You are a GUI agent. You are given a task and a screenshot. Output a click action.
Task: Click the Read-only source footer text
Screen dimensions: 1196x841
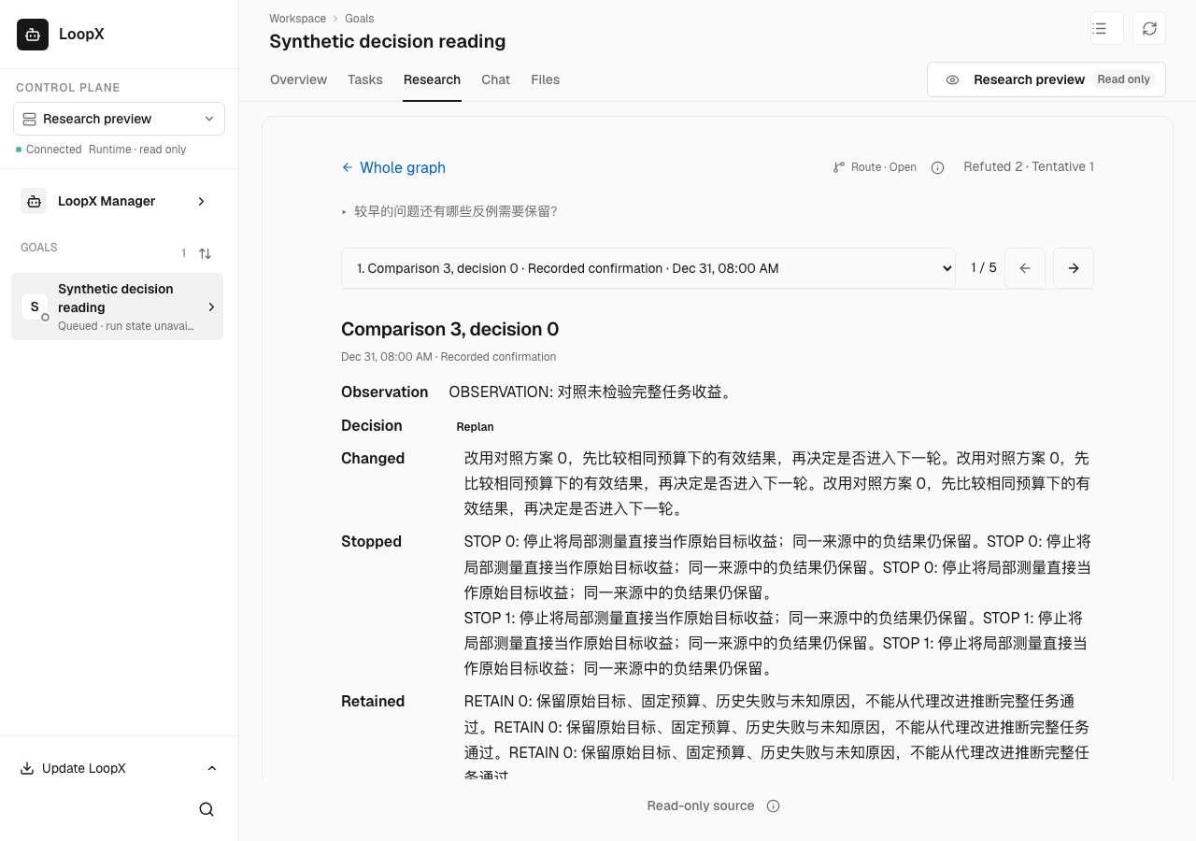(701, 805)
